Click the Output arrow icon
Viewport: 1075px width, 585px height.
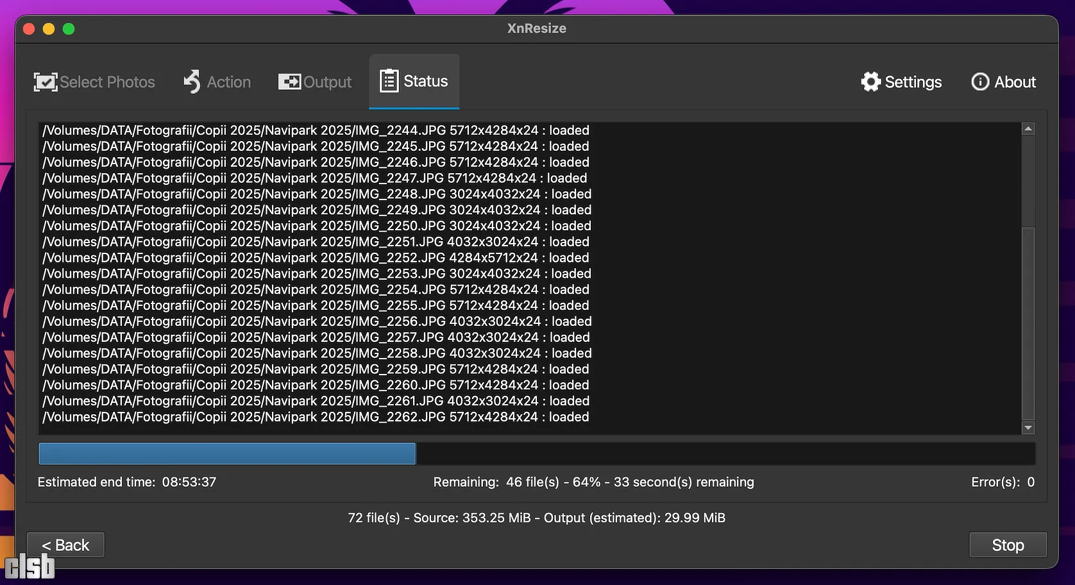[x=289, y=82]
